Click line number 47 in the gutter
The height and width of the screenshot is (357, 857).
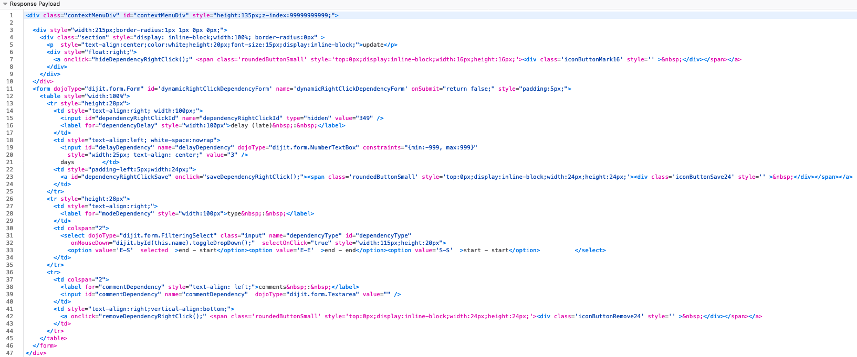click(x=9, y=353)
